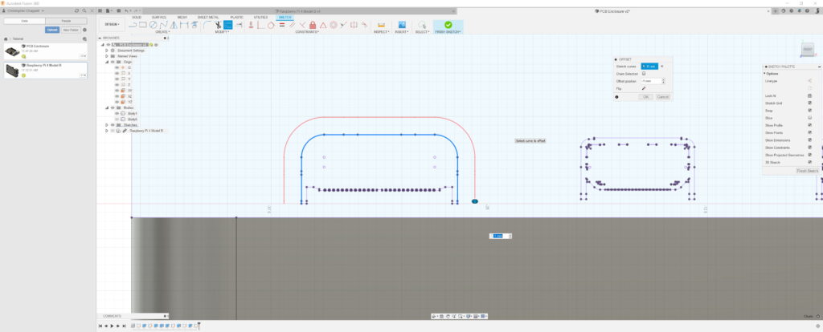823x332 pixels.
Task: Open the PCB Enclosure thumbnail in data panel
Action: click(x=12, y=52)
